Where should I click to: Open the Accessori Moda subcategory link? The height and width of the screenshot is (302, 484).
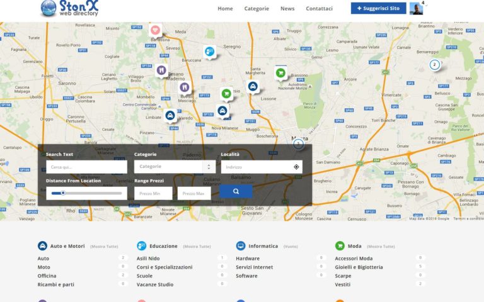[354, 258]
